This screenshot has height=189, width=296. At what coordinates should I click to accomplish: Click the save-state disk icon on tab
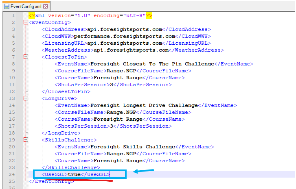coord(7,7)
